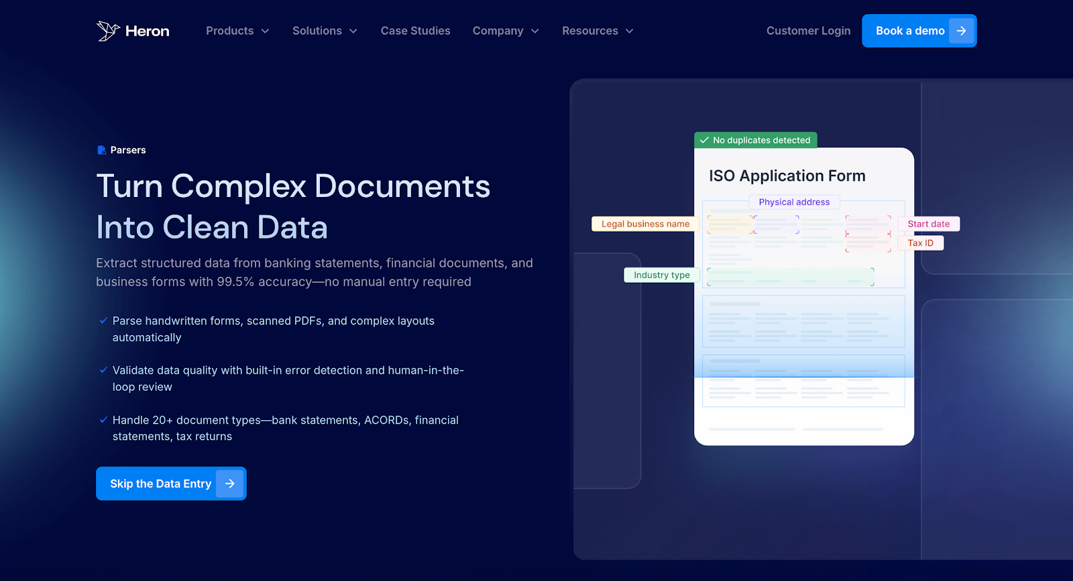Click the Validate data quality bullet text
Viewport: 1073px width, 581px height.
pyautogui.click(x=288, y=379)
